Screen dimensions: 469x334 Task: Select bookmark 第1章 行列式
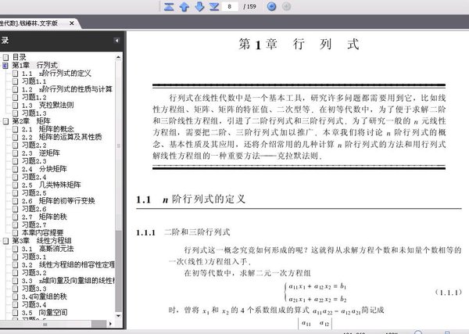(34, 65)
